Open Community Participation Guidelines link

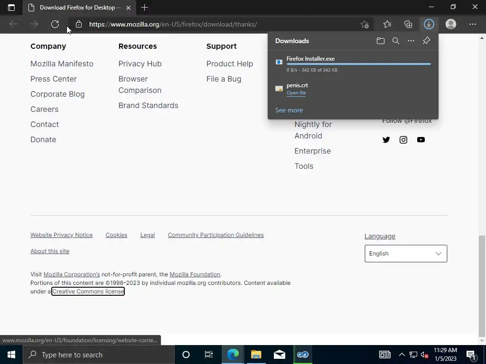click(216, 235)
